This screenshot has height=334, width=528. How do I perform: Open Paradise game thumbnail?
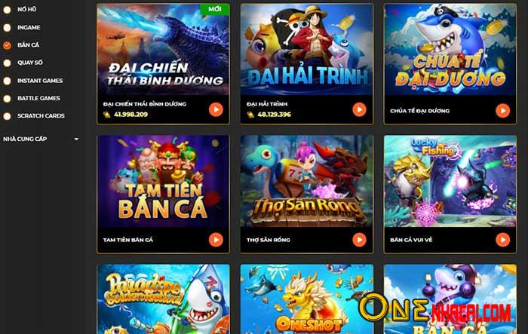(164, 299)
